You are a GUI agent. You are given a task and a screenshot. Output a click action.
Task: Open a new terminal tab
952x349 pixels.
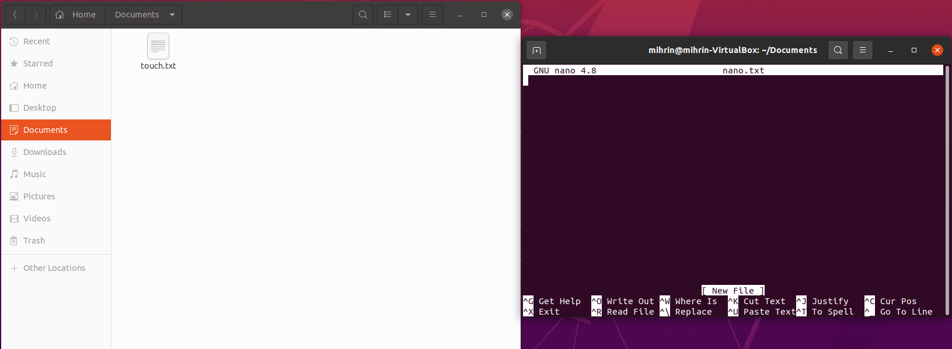click(x=536, y=50)
